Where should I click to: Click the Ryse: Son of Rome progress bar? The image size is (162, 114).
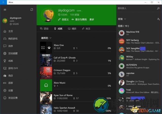(x=82, y=102)
